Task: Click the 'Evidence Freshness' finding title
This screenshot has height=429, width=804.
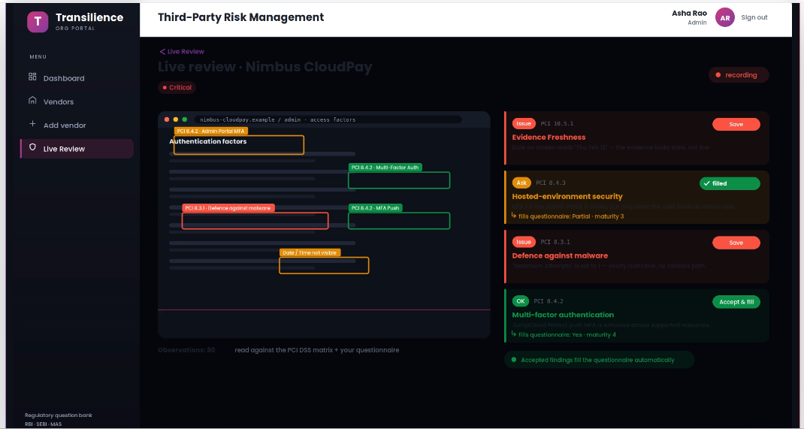Action: (x=549, y=137)
